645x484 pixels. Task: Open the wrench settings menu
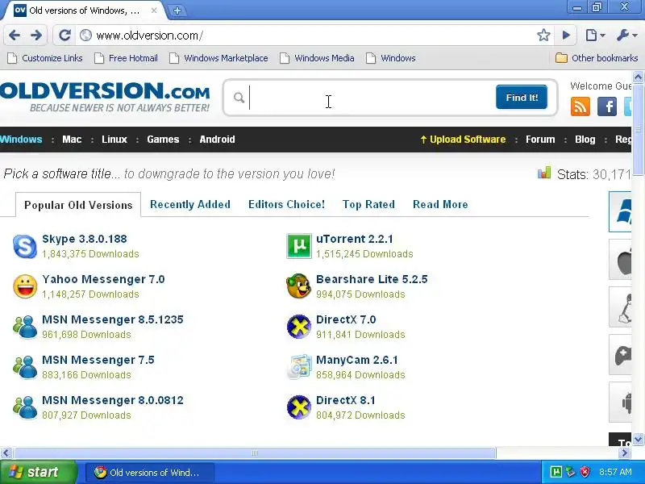pyautogui.click(x=626, y=35)
